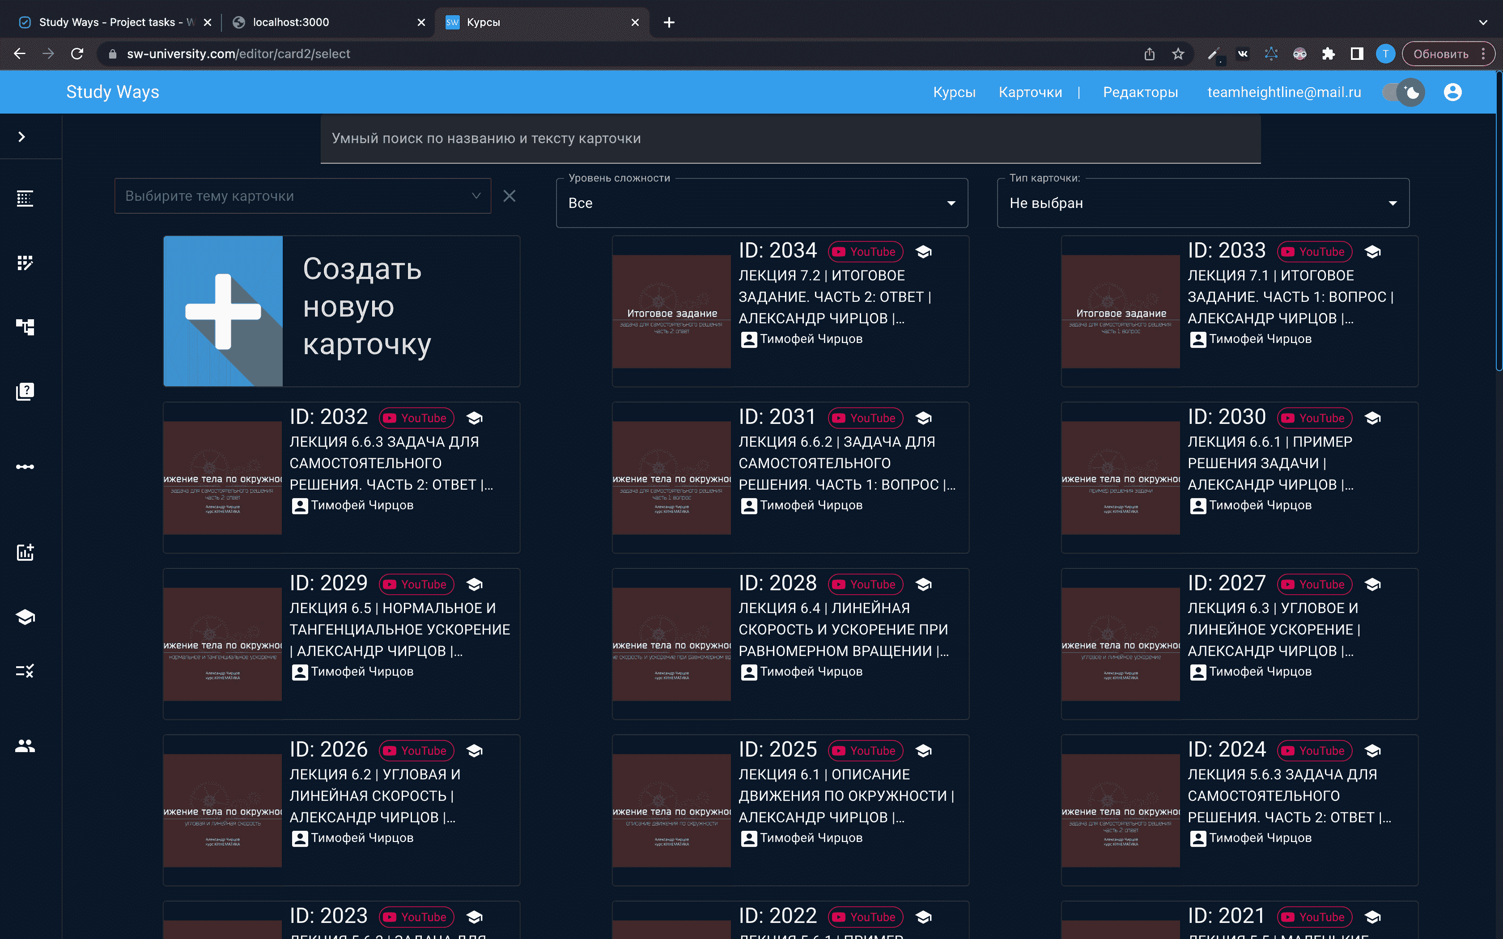This screenshot has width=1503, height=939.
Task: Open the Тип карточки dropdown
Action: click(1203, 203)
